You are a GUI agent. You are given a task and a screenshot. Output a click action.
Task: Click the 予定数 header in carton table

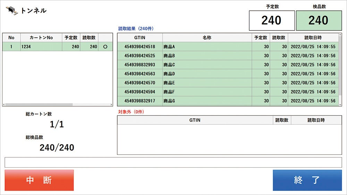click(71, 37)
